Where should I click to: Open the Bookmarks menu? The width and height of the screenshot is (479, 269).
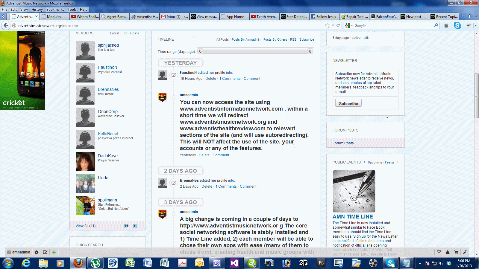pyautogui.click(x=55, y=10)
